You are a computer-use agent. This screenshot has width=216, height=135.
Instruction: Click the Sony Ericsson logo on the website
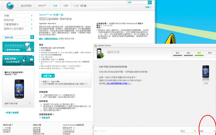[10, 5]
